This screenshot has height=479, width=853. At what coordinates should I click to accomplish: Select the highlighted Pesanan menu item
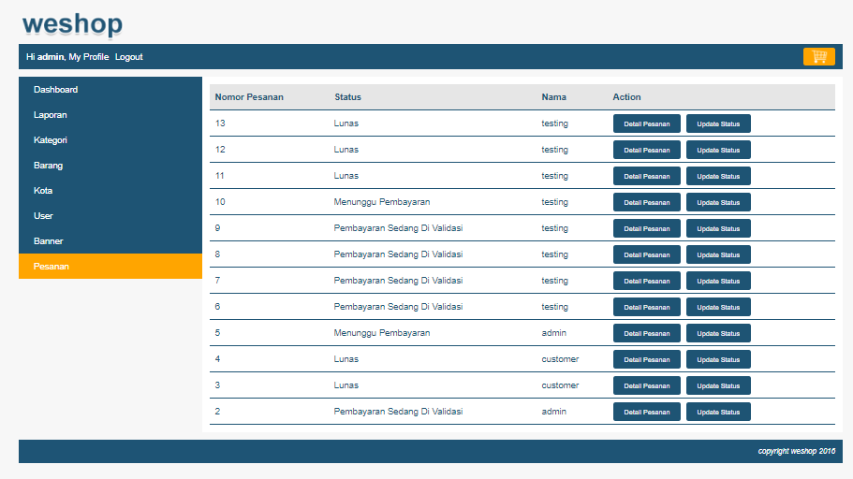tap(110, 267)
